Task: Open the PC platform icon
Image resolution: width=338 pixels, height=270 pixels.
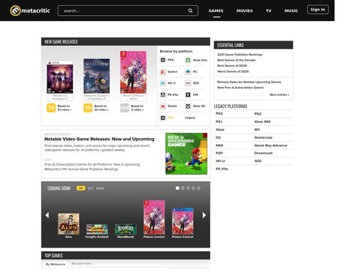Action: pos(188,72)
